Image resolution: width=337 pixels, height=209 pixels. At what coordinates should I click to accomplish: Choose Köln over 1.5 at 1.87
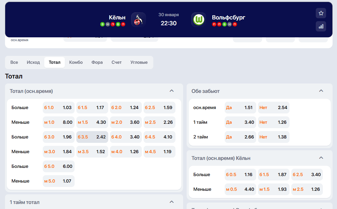(x=273, y=175)
